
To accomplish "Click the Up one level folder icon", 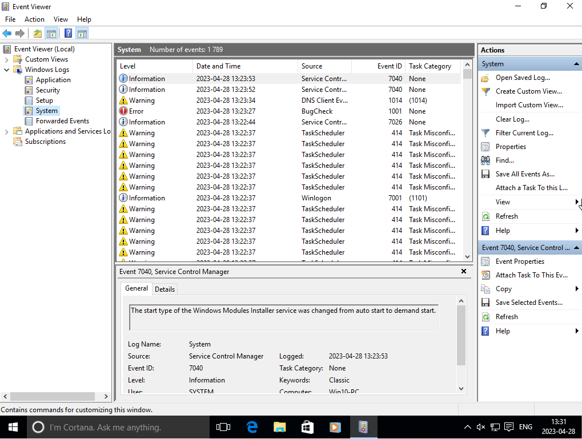I will 38,34.
